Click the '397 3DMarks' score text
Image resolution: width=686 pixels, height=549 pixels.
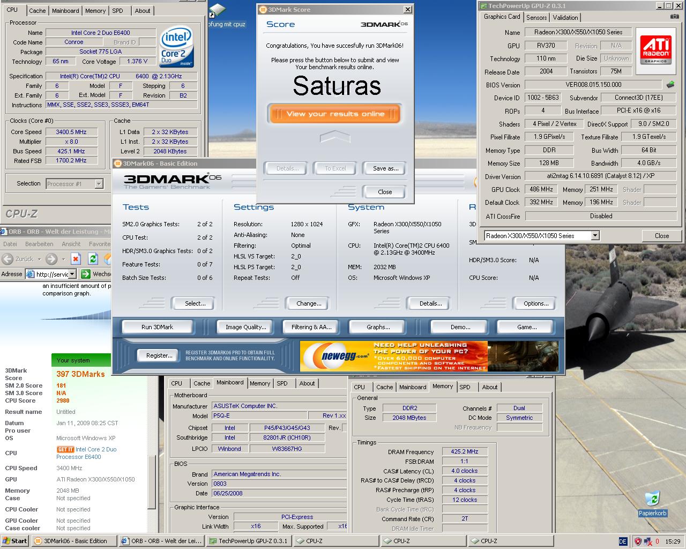(81, 374)
